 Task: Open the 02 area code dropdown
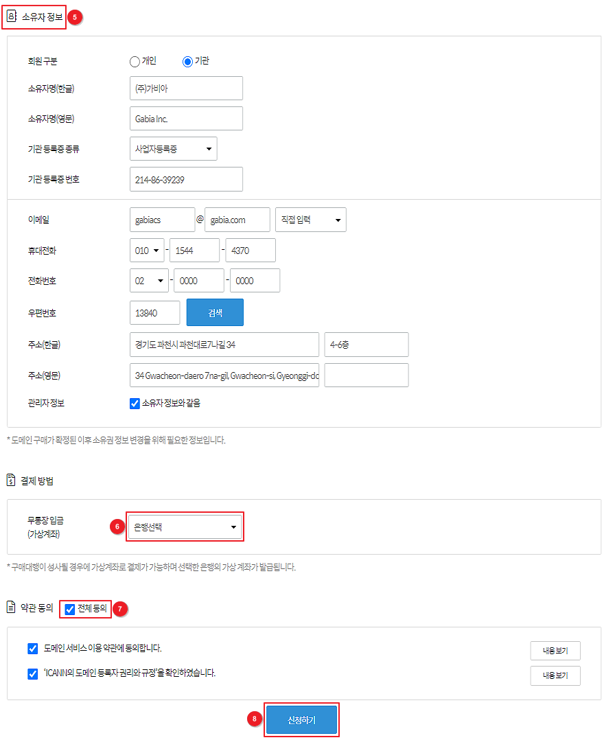149,281
